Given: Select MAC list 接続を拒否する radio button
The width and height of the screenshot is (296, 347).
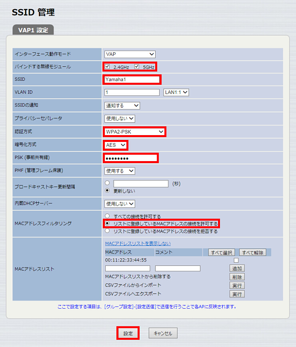Looking at the screenshot, I should [107, 231].
